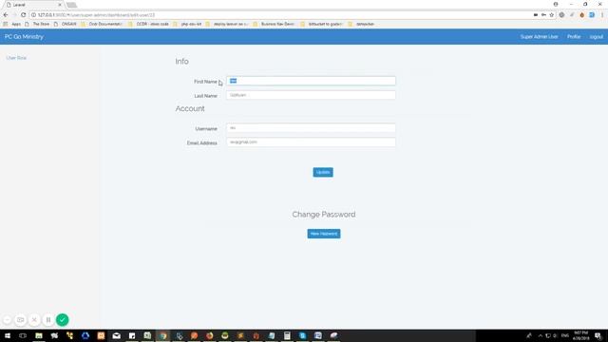This screenshot has width=608, height=342.
Task: Focus the Username field
Action: [311, 128]
